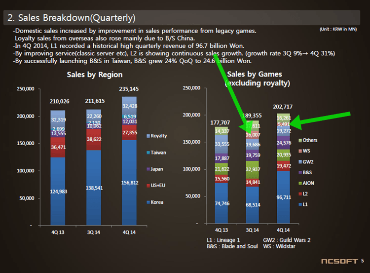
Task: Click the 96,711 L1 value in 4Q 14
Action: (x=284, y=197)
